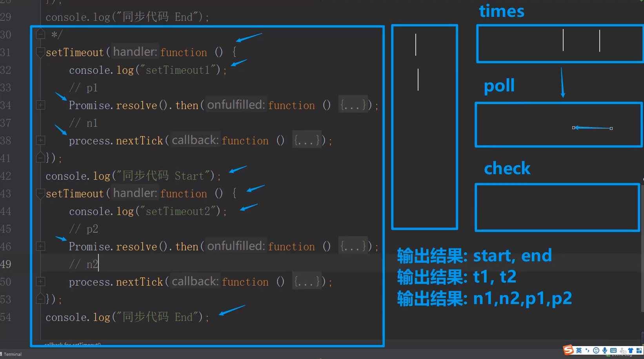Click line number 42 in the gutter

pyautogui.click(x=6, y=176)
